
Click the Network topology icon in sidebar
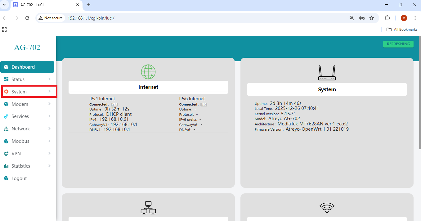6,129
